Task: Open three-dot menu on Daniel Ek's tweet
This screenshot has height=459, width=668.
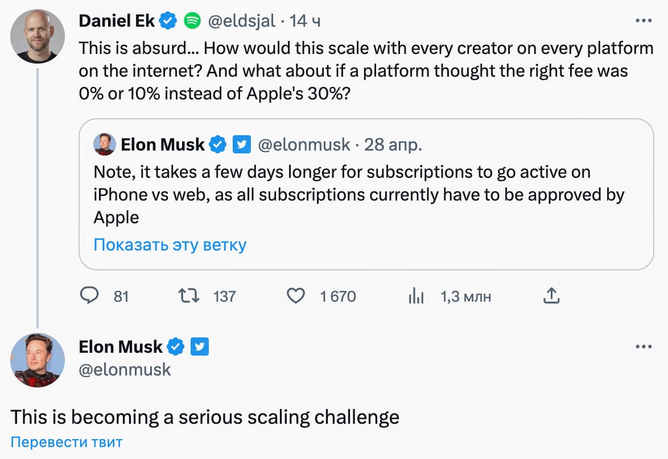Action: click(x=643, y=20)
